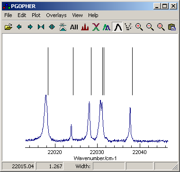Move plot right with right arrow icon
The height and width of the screenshot is (172, 180).
click(30, 27)
